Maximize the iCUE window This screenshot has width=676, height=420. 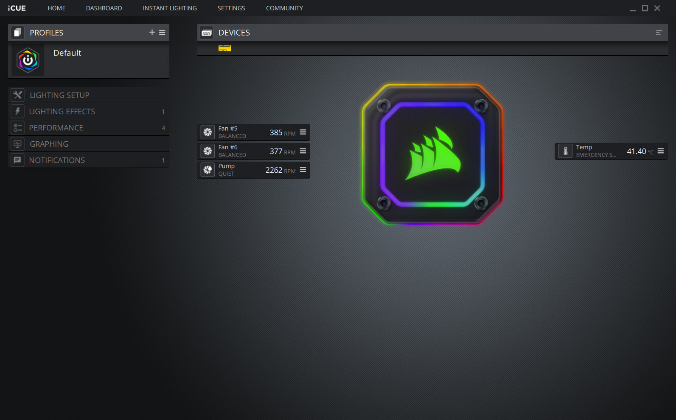pyautogui.click(x=645, y=8)
